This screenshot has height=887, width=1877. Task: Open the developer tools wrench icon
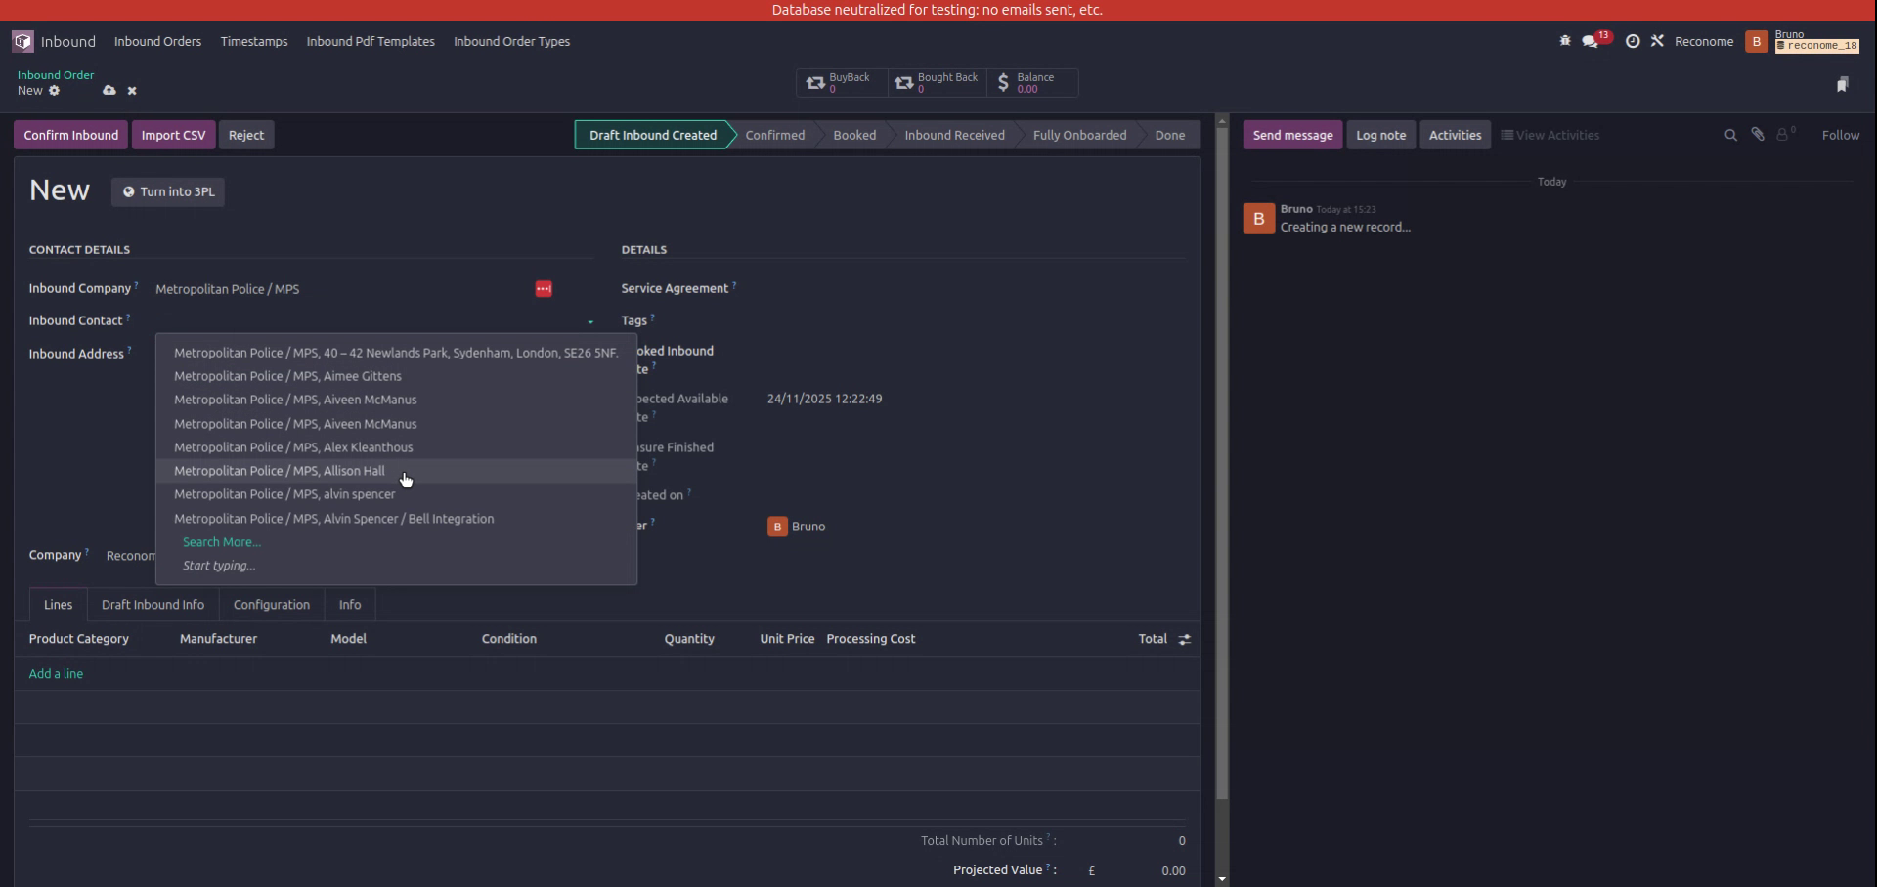(x=1658, y=41)
